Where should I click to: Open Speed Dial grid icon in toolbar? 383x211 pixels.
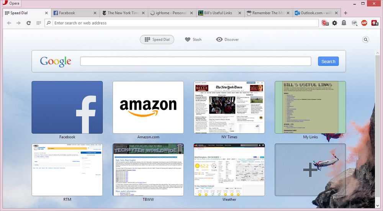click(39, 23)
